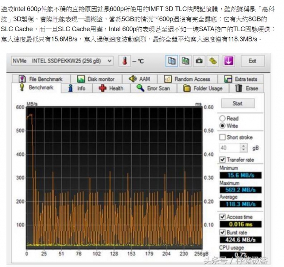Image resolution: width=284 pixels, height=267 pixels.
Task: Copy results to clipboard as text
Action: 172,61
